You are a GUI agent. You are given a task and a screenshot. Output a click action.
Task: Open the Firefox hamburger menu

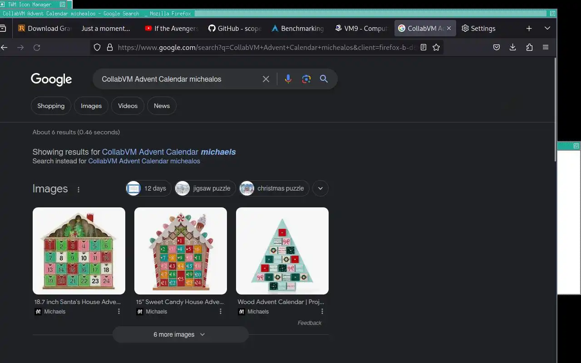546,47
